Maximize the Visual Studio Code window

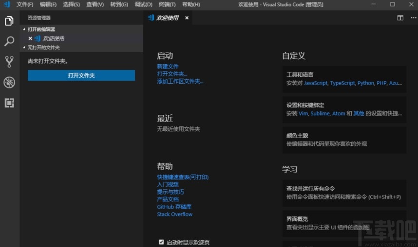392,4
